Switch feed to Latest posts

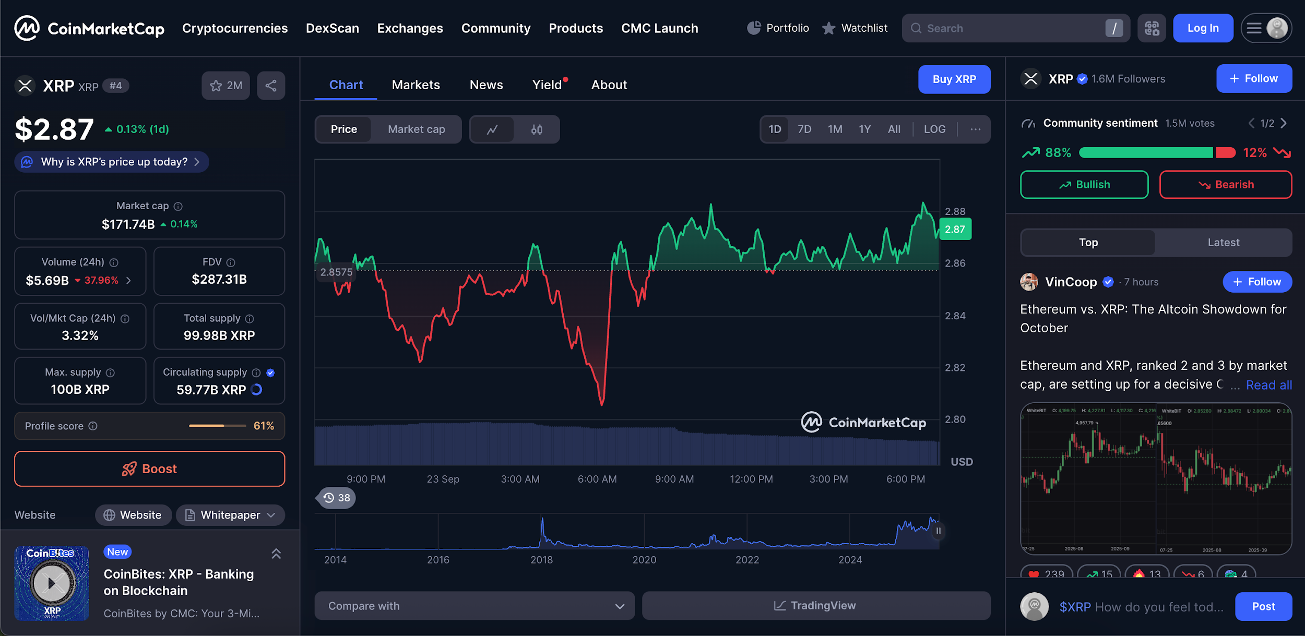click(1223, 243)
